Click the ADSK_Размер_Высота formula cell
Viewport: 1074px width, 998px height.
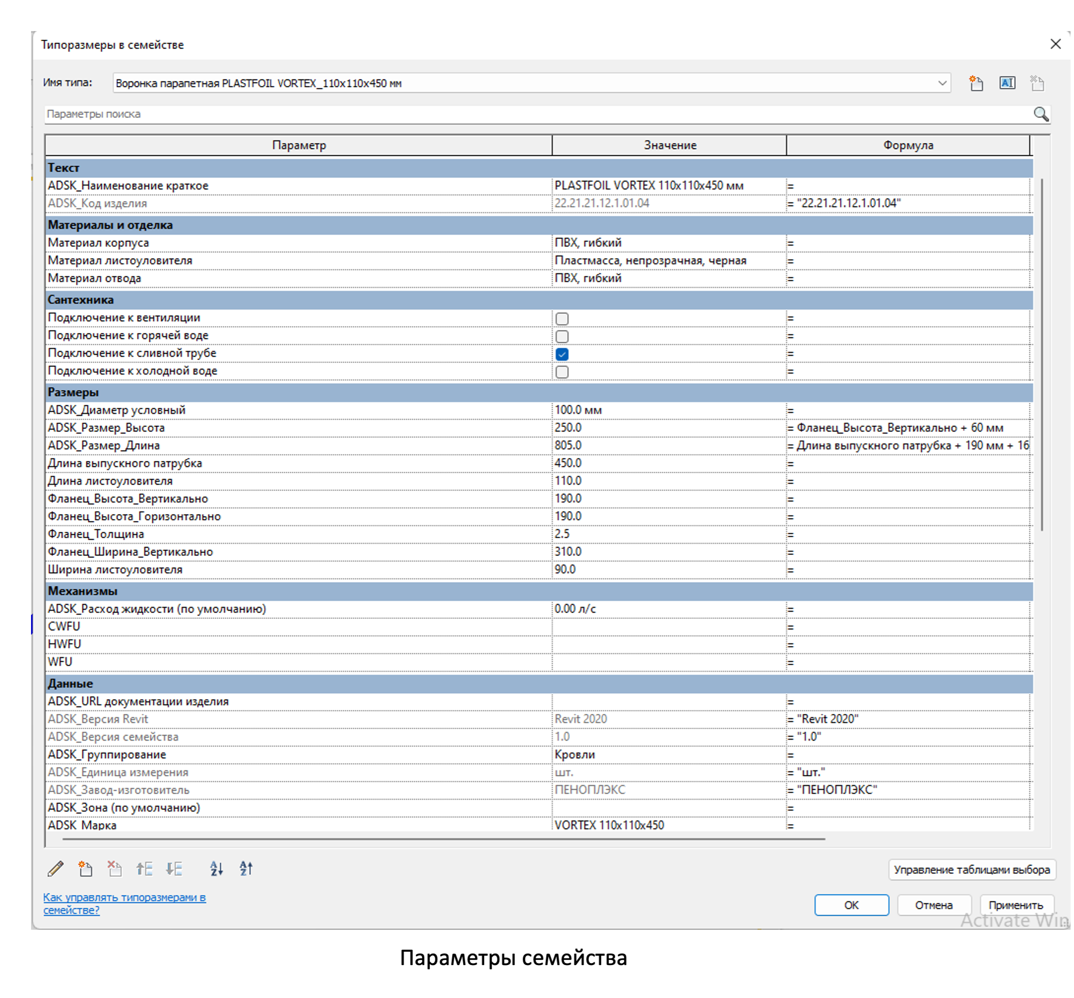908,428
